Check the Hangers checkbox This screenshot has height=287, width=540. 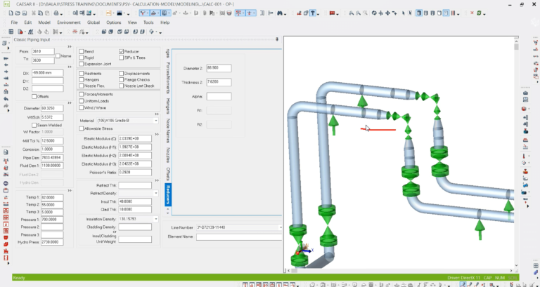[82, 80]
